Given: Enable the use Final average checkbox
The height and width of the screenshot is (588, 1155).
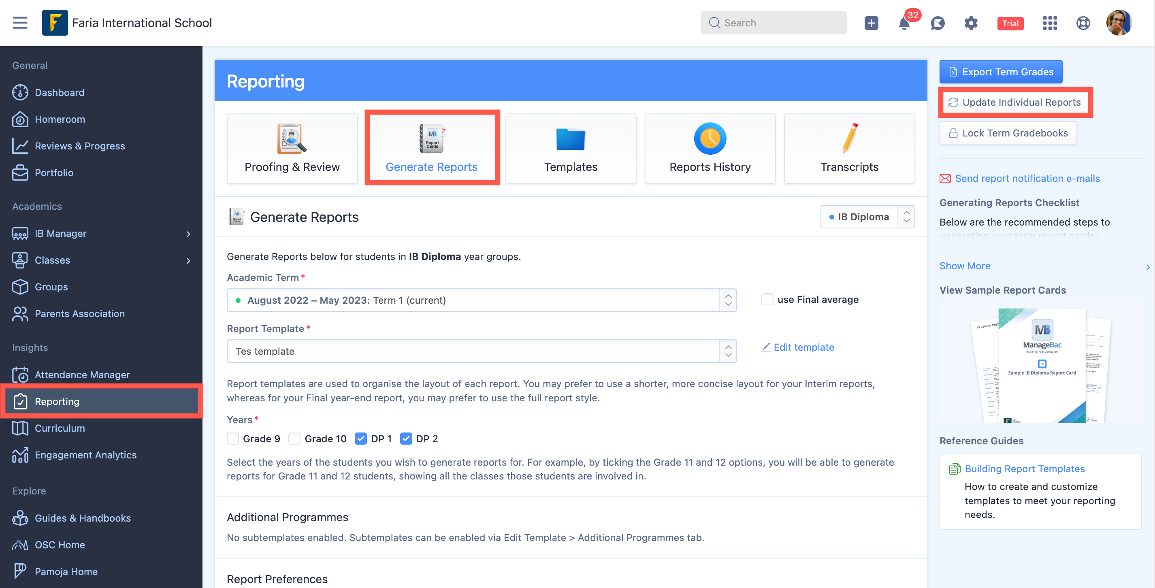Looking at the screenshot, I should pyautogui.click(x=767, y=300).
